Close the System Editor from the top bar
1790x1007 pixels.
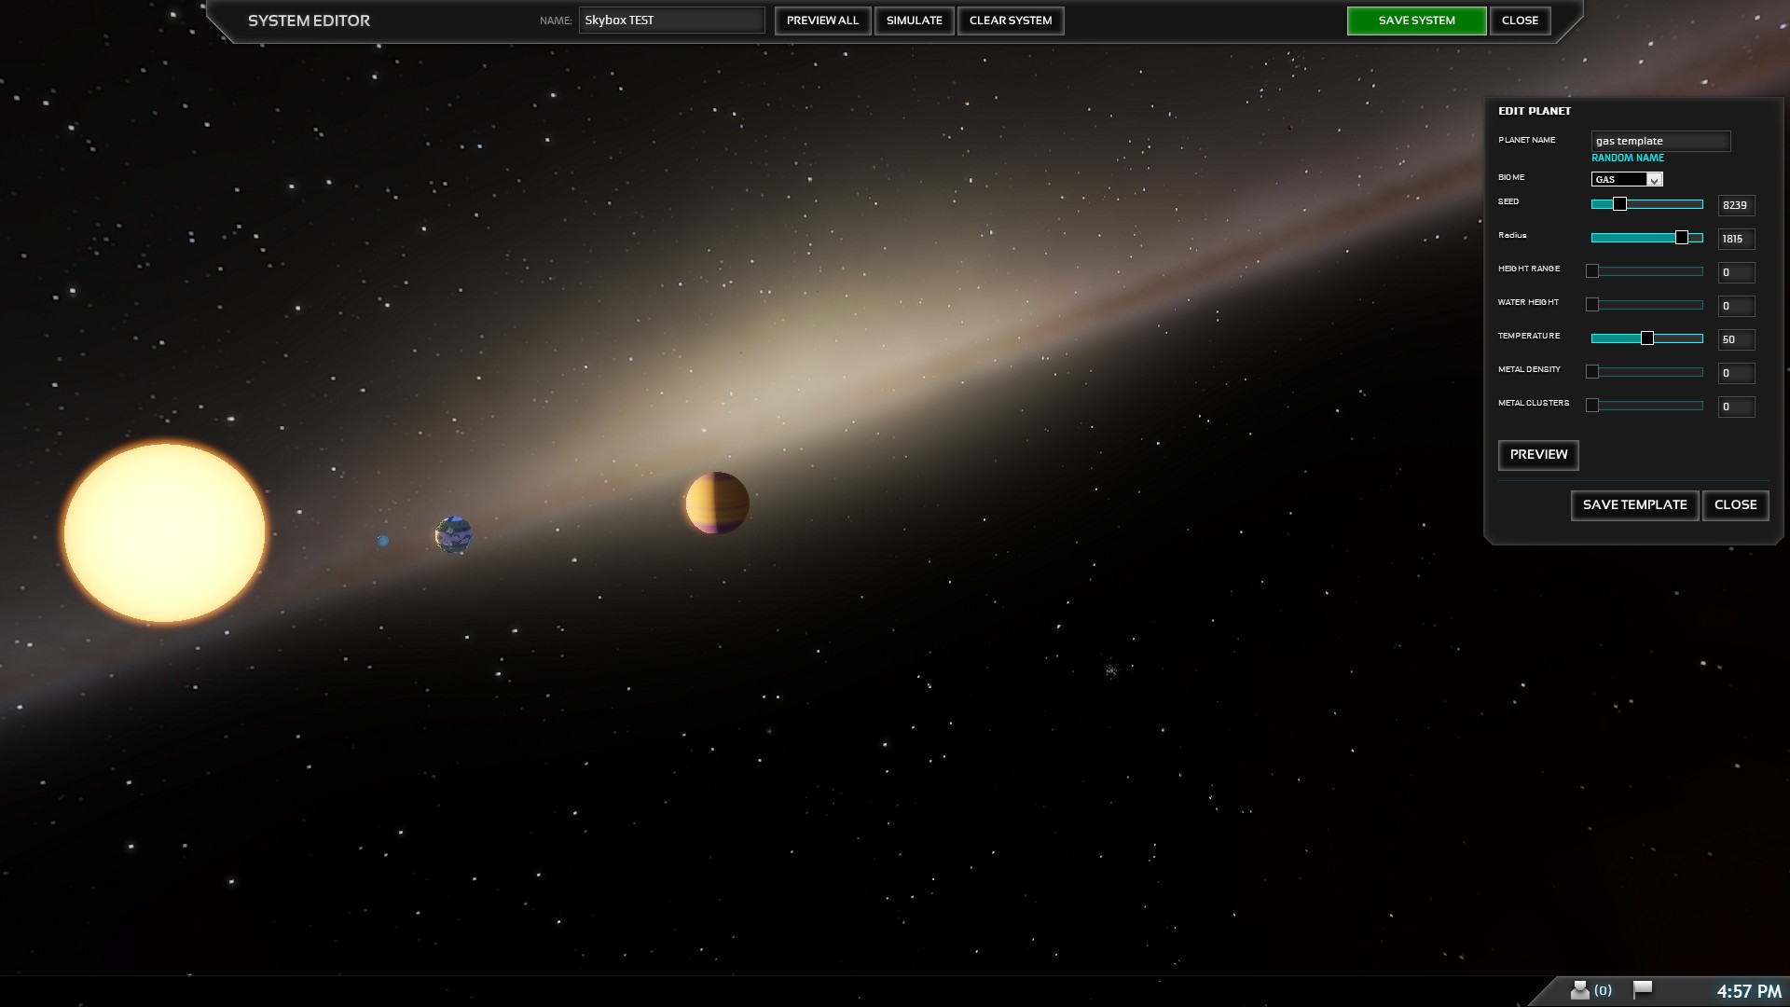(x=1520, y=21)
